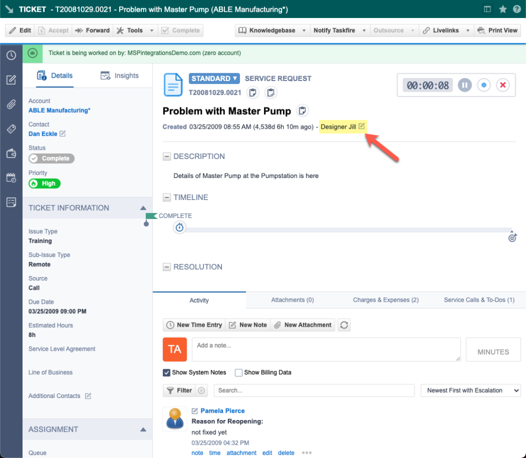Screen dimensions: 526x458
Task: Copy the ticket title using clipboard icon
Action: coord(303,111)
